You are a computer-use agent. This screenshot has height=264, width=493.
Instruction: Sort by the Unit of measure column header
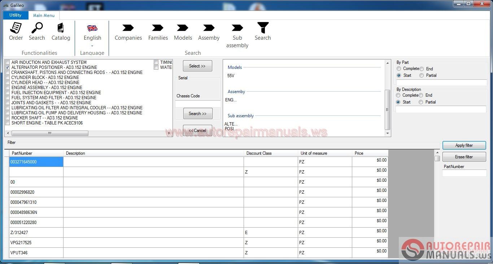pos(325,153)
